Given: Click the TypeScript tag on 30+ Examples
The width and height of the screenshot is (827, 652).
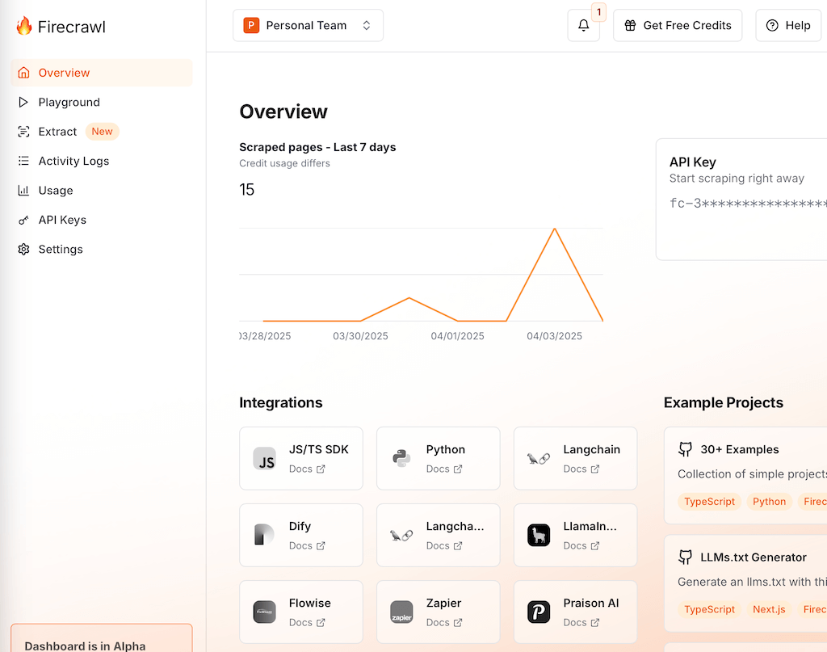Looking at the screenshot, I should (x=709, y=501).
